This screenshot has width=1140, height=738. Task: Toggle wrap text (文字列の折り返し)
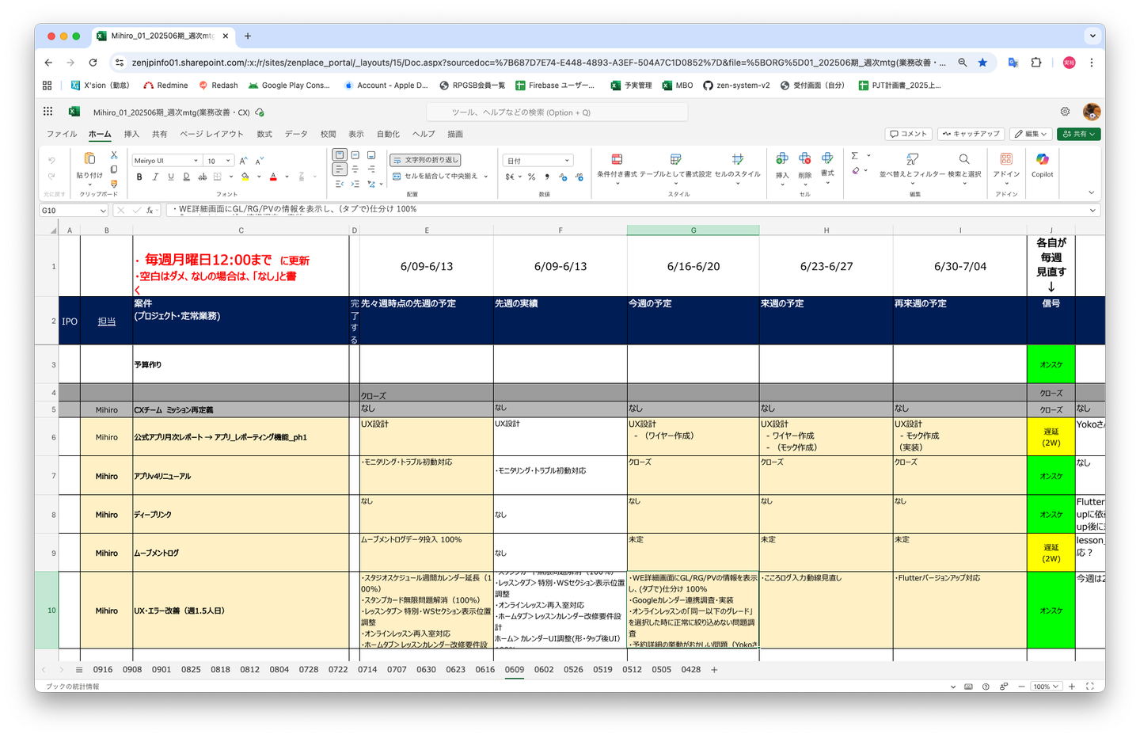425,160
